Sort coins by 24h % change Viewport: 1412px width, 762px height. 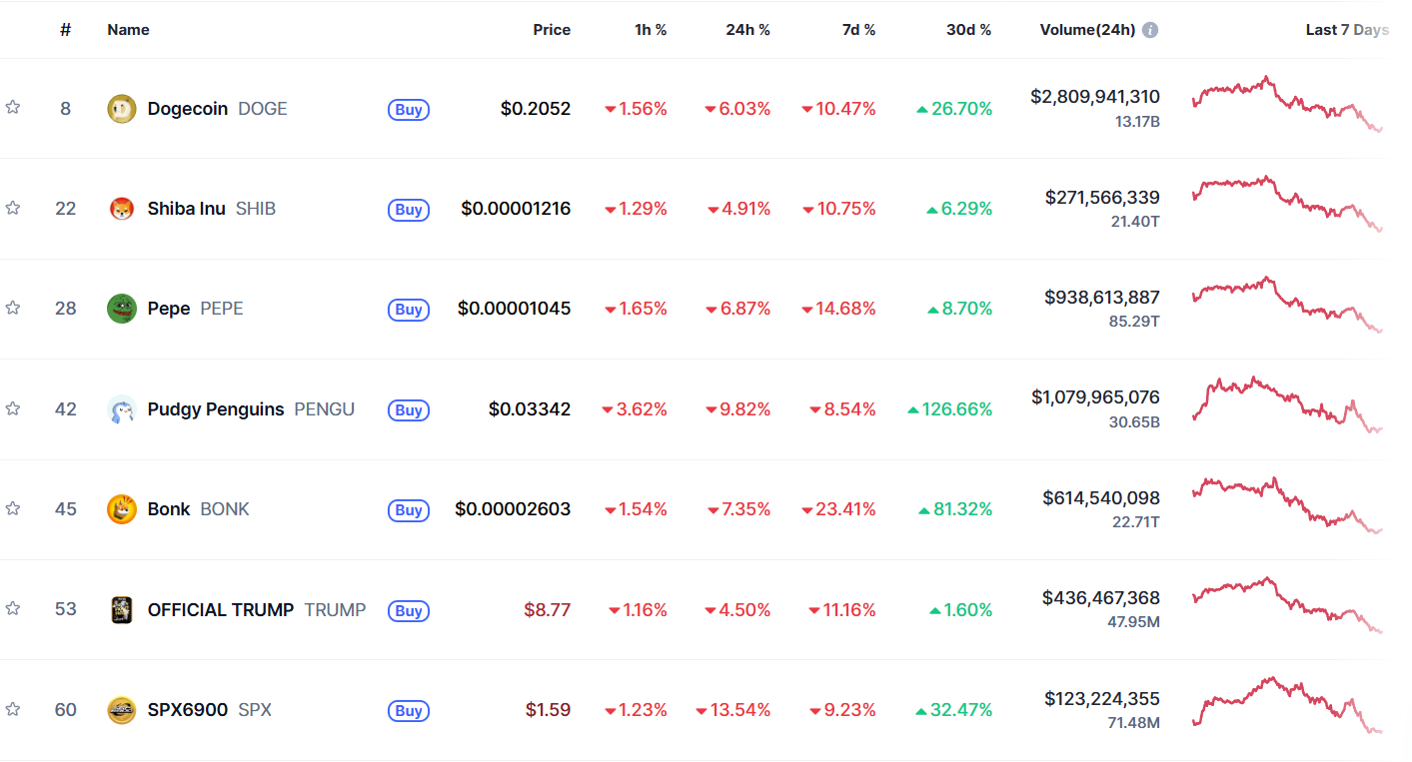[747, 29]
